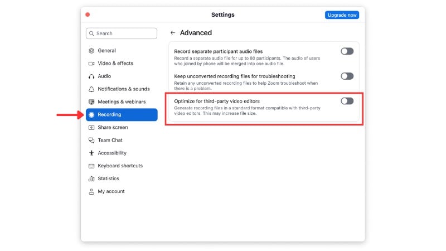This screenshot has height=251, width=446.
Task: Open the General settings label
Action: [106, 51]
